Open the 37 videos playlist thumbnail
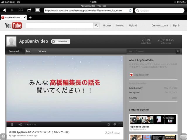 point(153,137)
